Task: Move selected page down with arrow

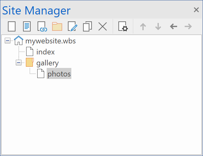Action: (x=158, y=27)
